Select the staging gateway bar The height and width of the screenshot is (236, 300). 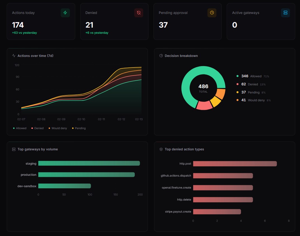pyautogui.click(x=89, y=163)
